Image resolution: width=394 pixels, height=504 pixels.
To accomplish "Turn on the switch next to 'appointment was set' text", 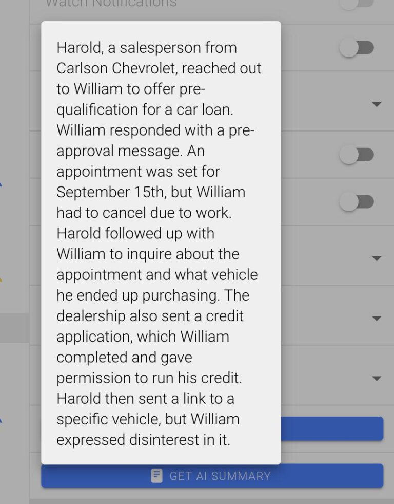I will click(x=357, y=155).
